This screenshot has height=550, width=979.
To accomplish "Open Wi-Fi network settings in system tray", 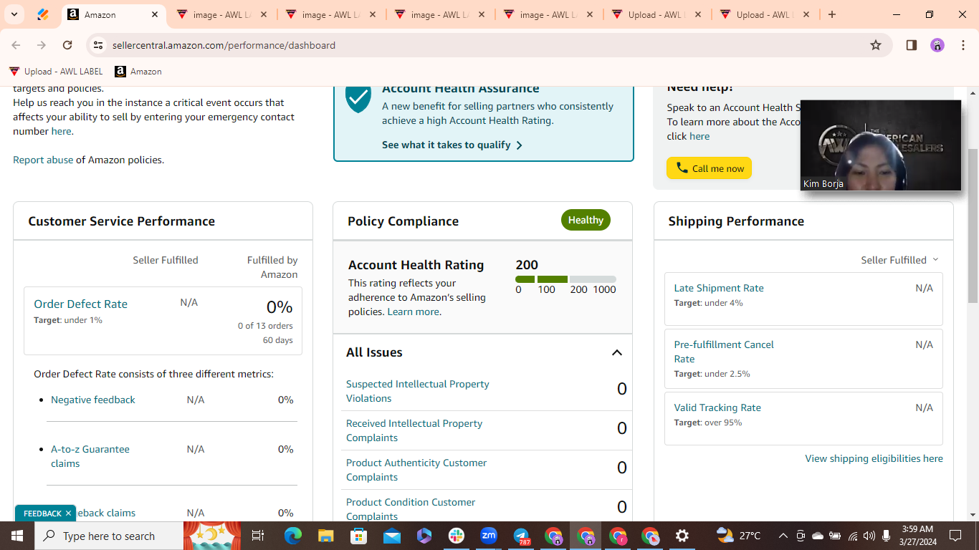I will point(853,536).
